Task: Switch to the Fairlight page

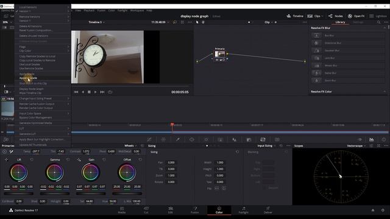Action: click(x=244, y=210)
